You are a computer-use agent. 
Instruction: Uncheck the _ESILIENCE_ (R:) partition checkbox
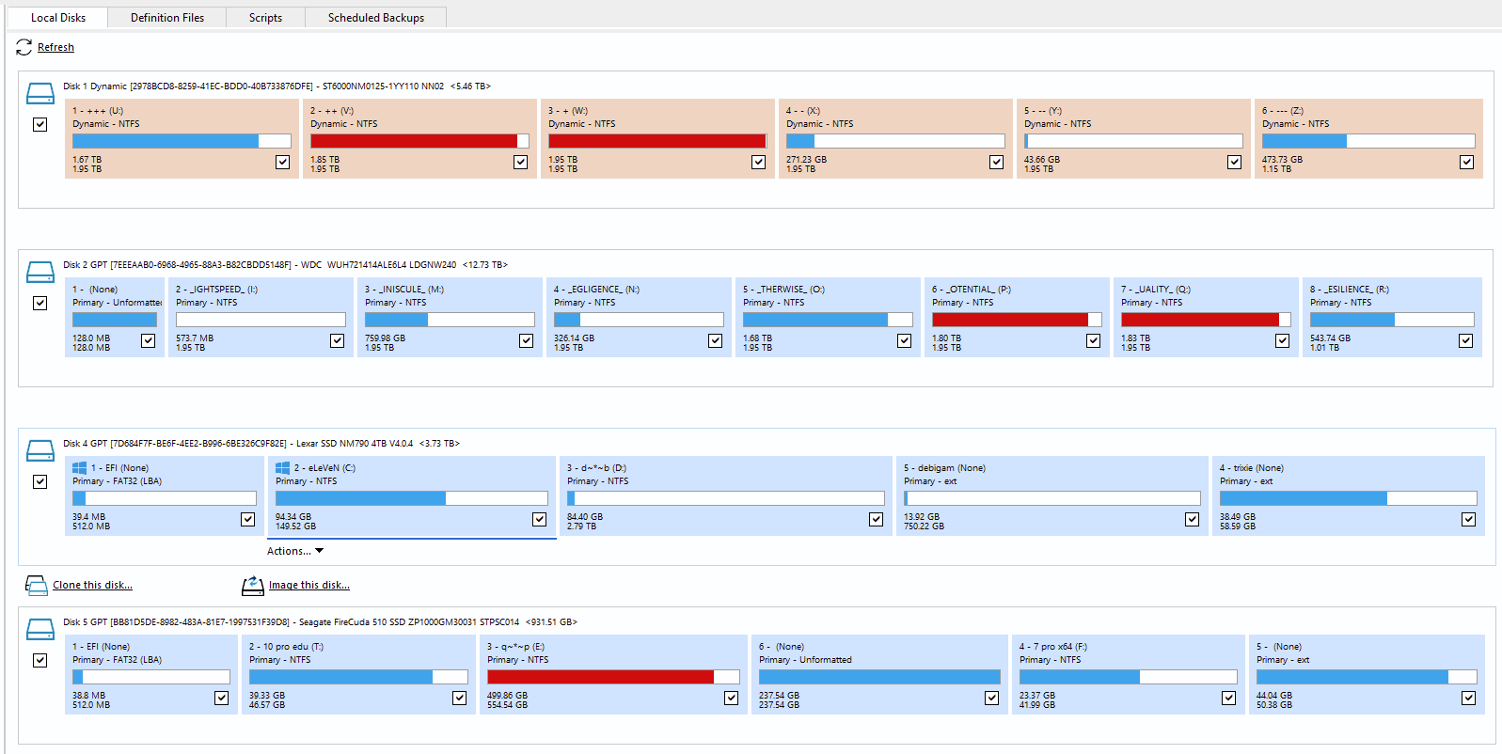(1465, 340)
